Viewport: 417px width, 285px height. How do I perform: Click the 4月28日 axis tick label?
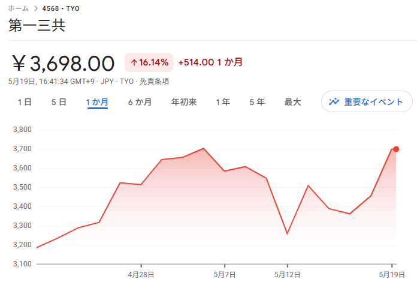click(141, 275)
